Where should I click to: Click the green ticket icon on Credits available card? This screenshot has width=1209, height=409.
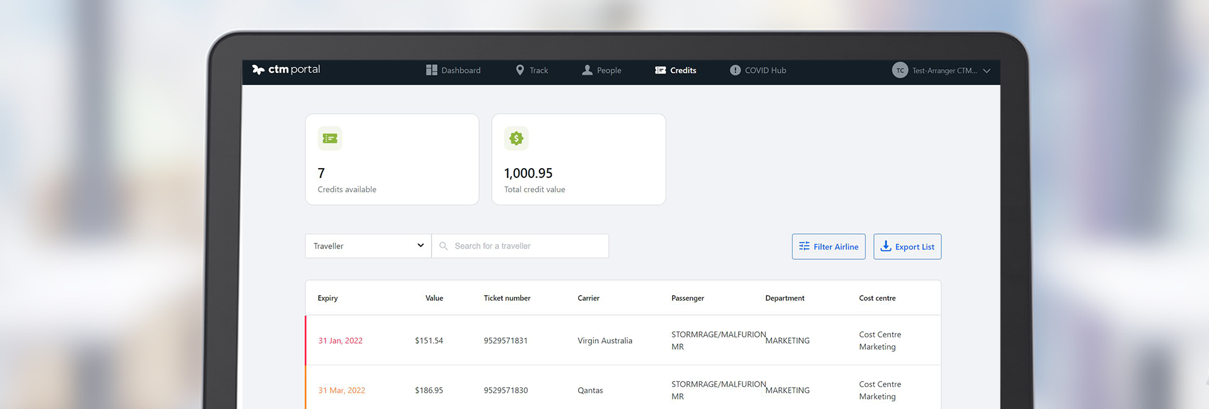click(x=330, y=138)
